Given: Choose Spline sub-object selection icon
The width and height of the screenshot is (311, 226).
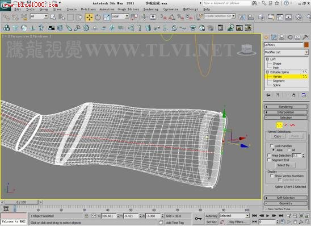Looking at the screenshot, I should pos(292,125).
